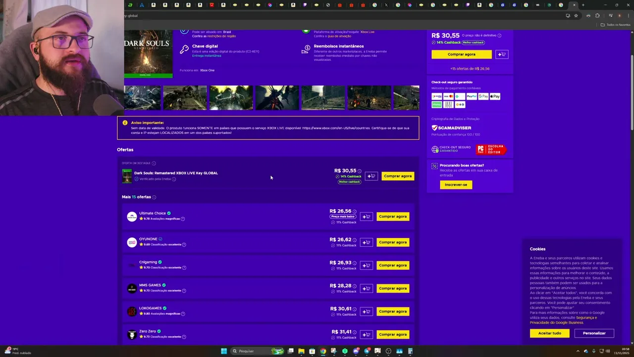Bookmark page with browser star icon
Viewport: 634px width, 357px height.
[576, 16]
